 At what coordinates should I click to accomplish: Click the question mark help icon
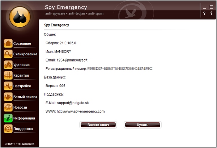pyautogui.click(x=204, y=13)
